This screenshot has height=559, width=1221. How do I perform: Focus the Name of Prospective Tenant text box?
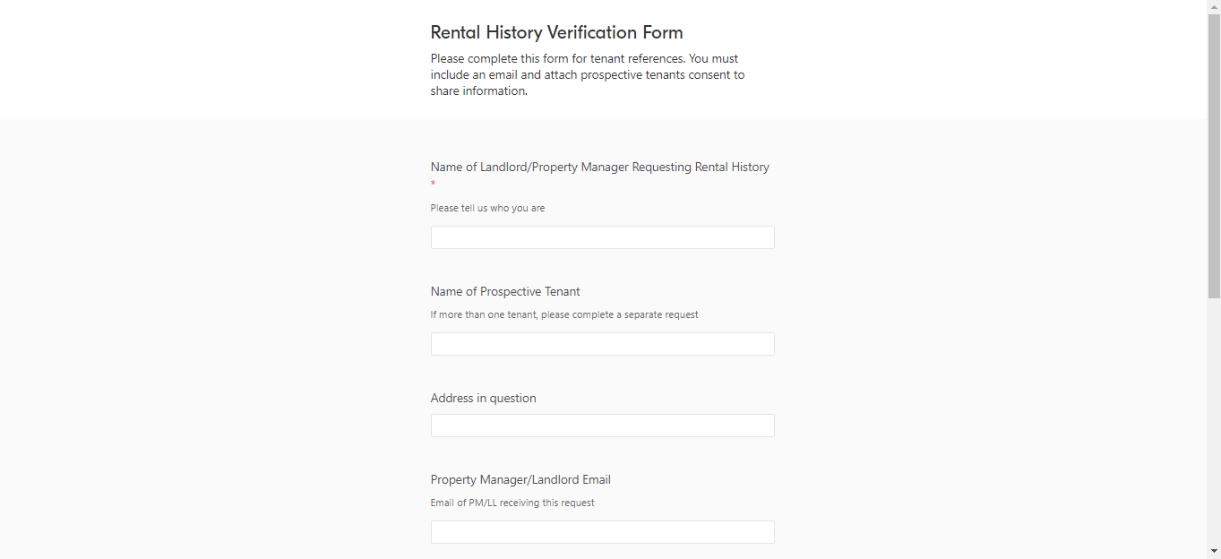pos(602,344)
